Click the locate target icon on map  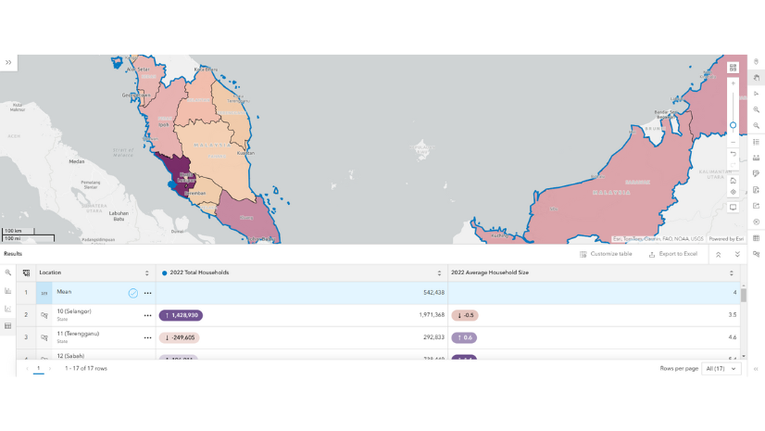click(x=733, y=193)
